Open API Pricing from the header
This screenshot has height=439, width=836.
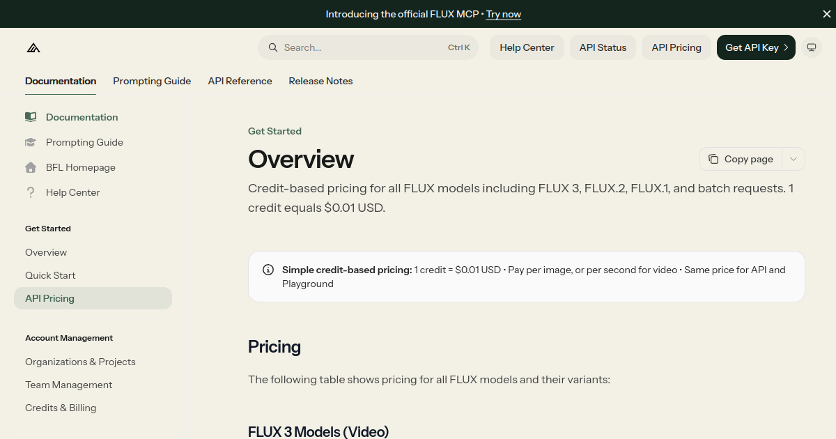coord(676,47)
